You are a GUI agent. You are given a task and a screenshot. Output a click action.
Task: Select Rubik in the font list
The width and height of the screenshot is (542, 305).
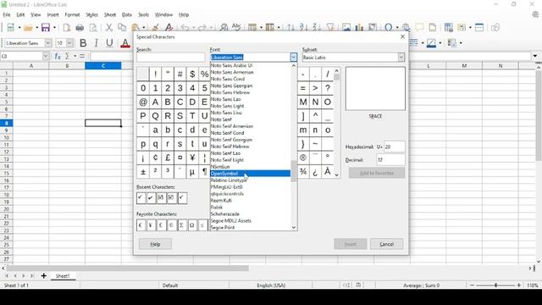[251, 207]
